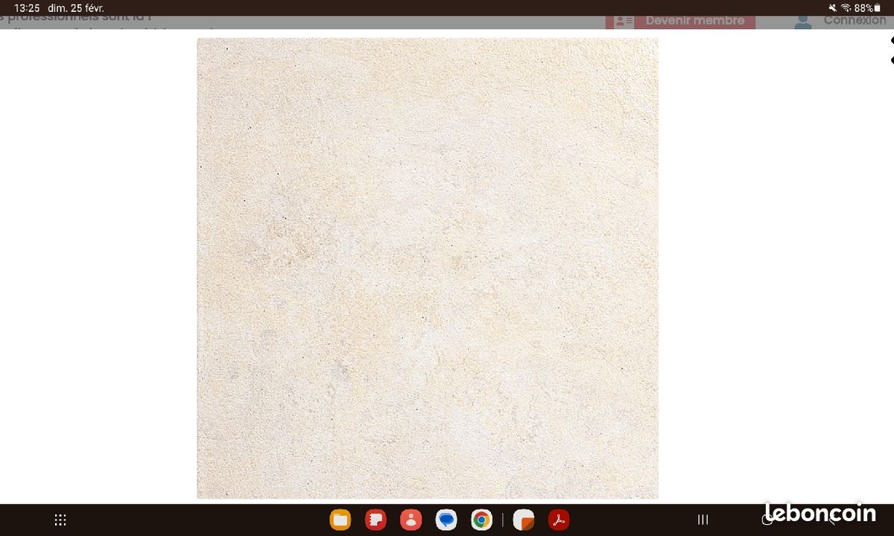Open Chrome from the taskbar
Viewport: 894px width, 536px height.
pos(481,520)
